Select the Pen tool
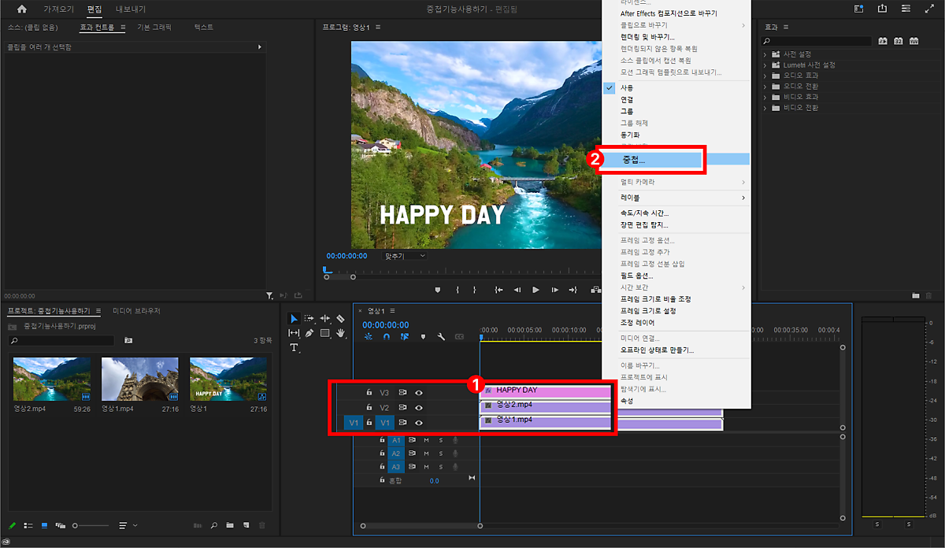 tap(309, 333)
